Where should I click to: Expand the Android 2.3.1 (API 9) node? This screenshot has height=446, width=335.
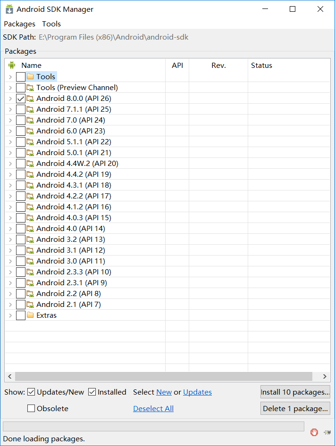(10, 283)
